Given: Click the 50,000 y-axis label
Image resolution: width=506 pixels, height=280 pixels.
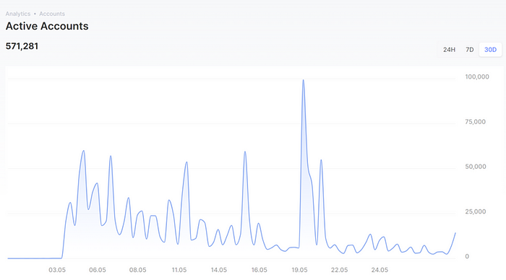Looking at the screenshot, I should 476,167.
